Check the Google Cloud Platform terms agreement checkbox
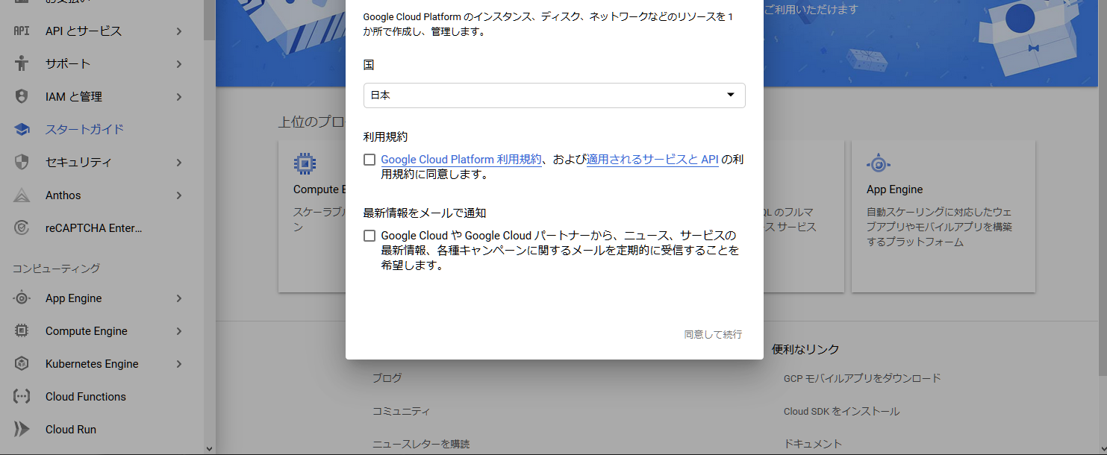This screenshot has width=1107, height=455. pos(369,160)
